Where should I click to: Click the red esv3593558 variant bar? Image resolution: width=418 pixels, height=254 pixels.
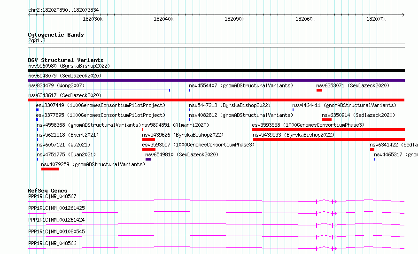328,130
